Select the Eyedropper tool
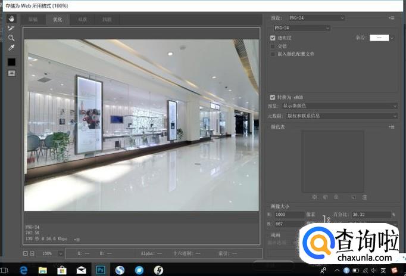 coord(11,48)
